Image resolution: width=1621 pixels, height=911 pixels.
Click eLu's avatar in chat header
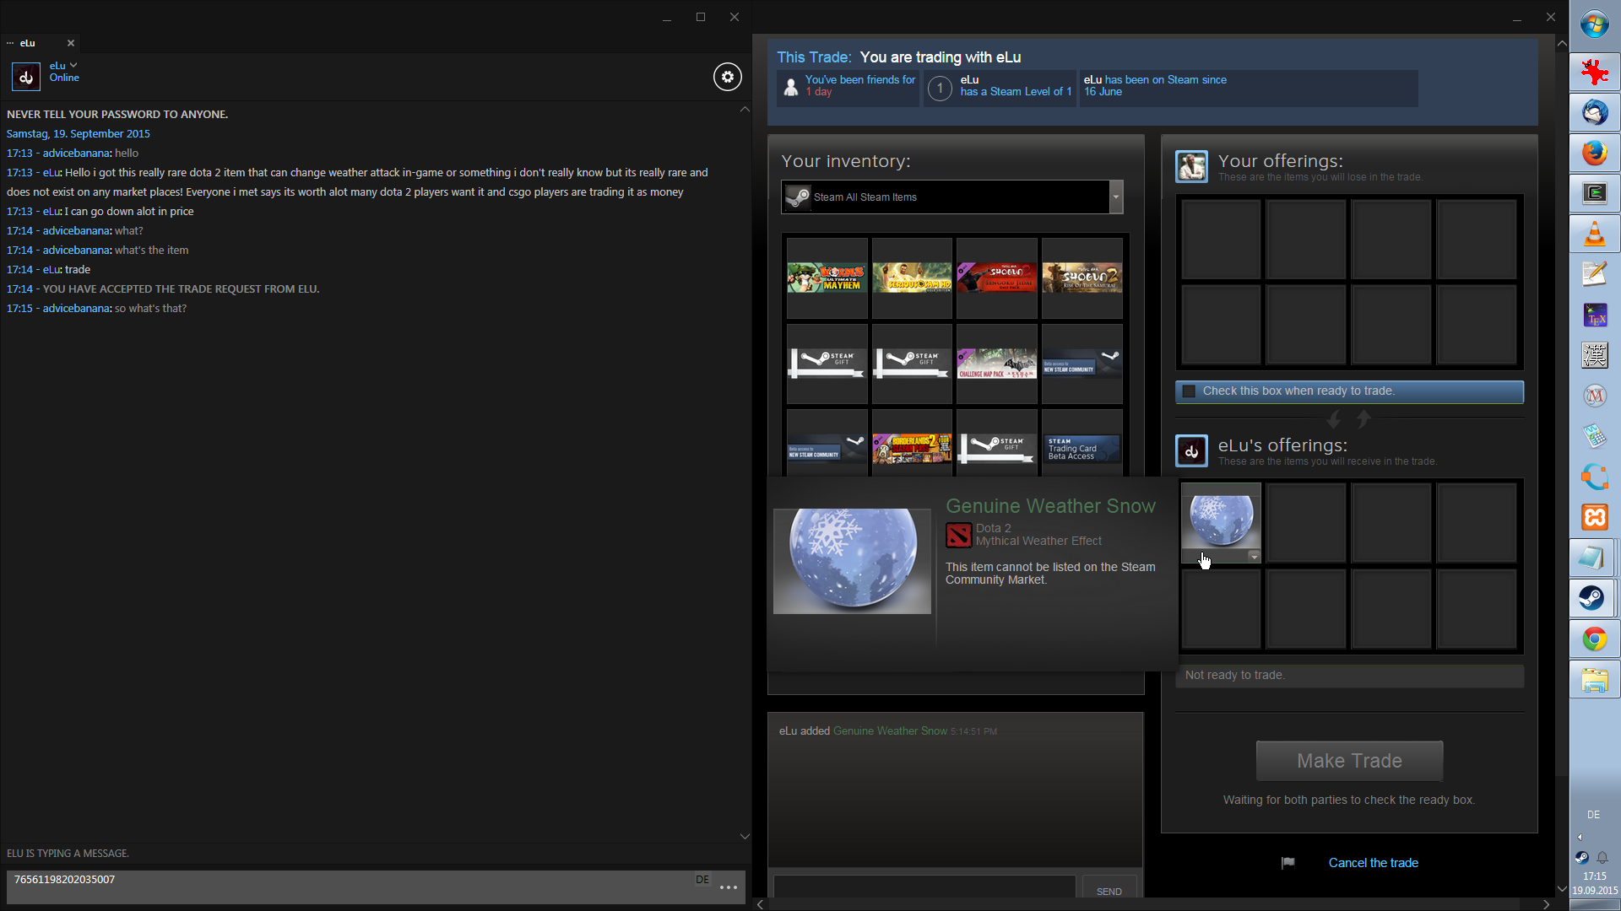coord(25,77)
